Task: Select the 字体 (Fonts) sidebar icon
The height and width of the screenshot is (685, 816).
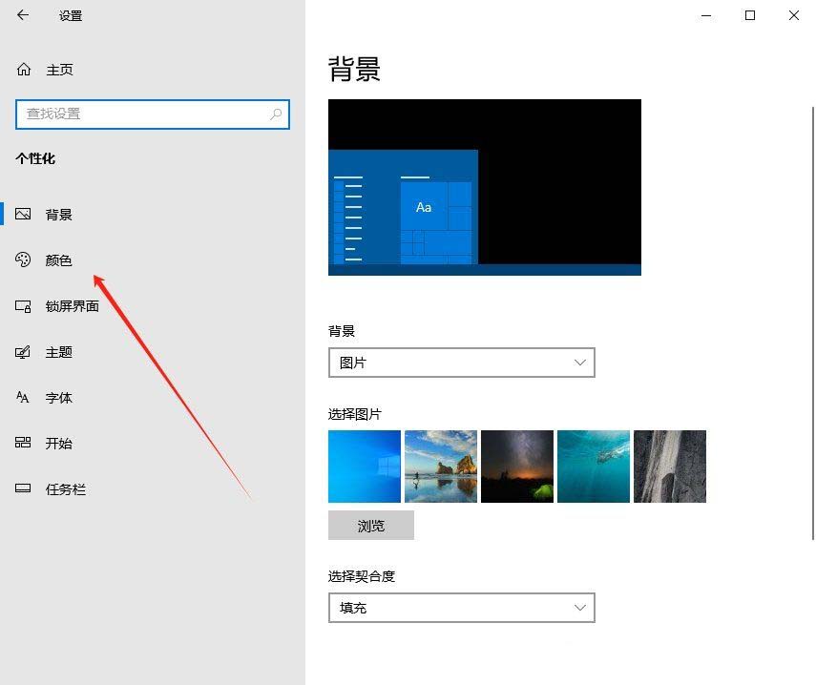Action: tap(23, 397)
